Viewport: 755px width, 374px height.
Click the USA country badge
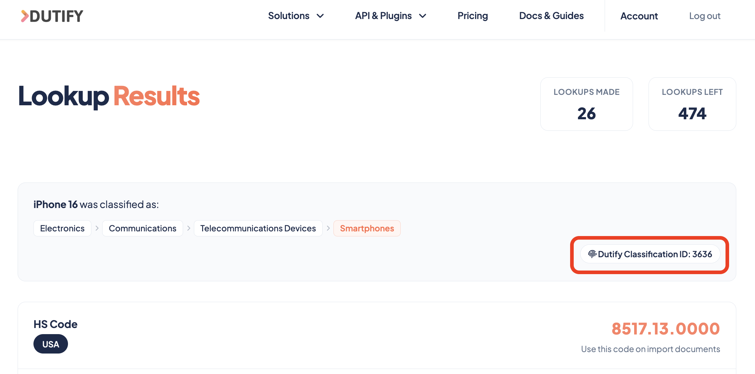(x=51, y=344)
